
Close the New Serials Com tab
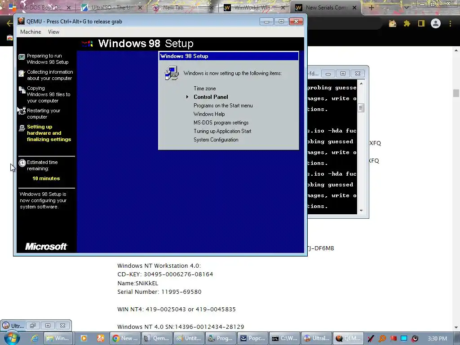[354, 8]
